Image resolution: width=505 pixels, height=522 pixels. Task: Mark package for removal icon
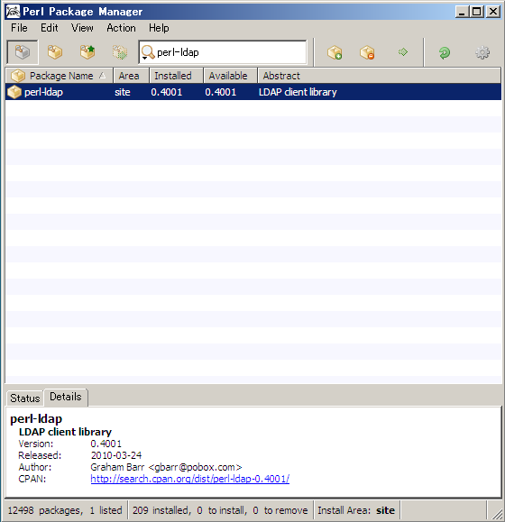pyautogui.click(x=367, y=52)
